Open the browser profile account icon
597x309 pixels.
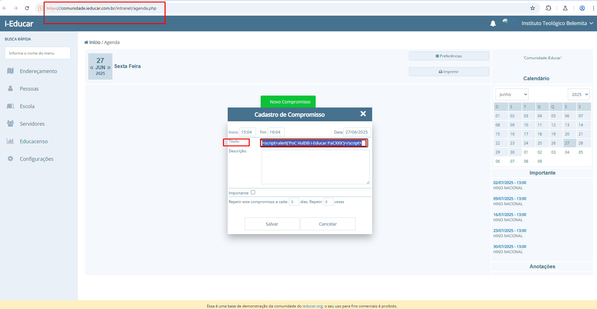point(582,8)
